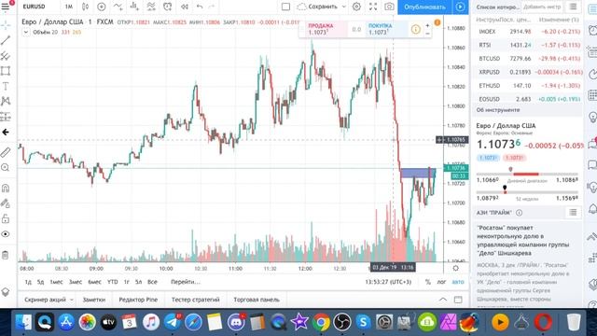This screenshot has width=597, height=336.
Task: Click the back arrow in left toolbar
Action: (6, 133)
